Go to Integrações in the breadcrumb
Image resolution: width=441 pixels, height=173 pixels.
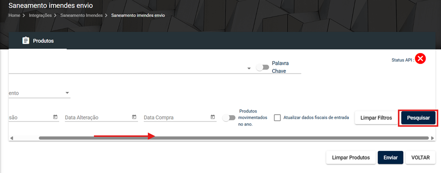40,15
